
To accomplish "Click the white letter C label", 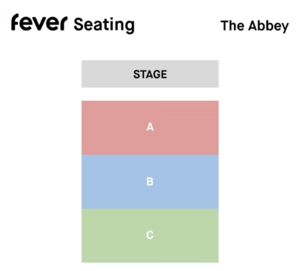I will pyautogui.click(x=150, y=235).
